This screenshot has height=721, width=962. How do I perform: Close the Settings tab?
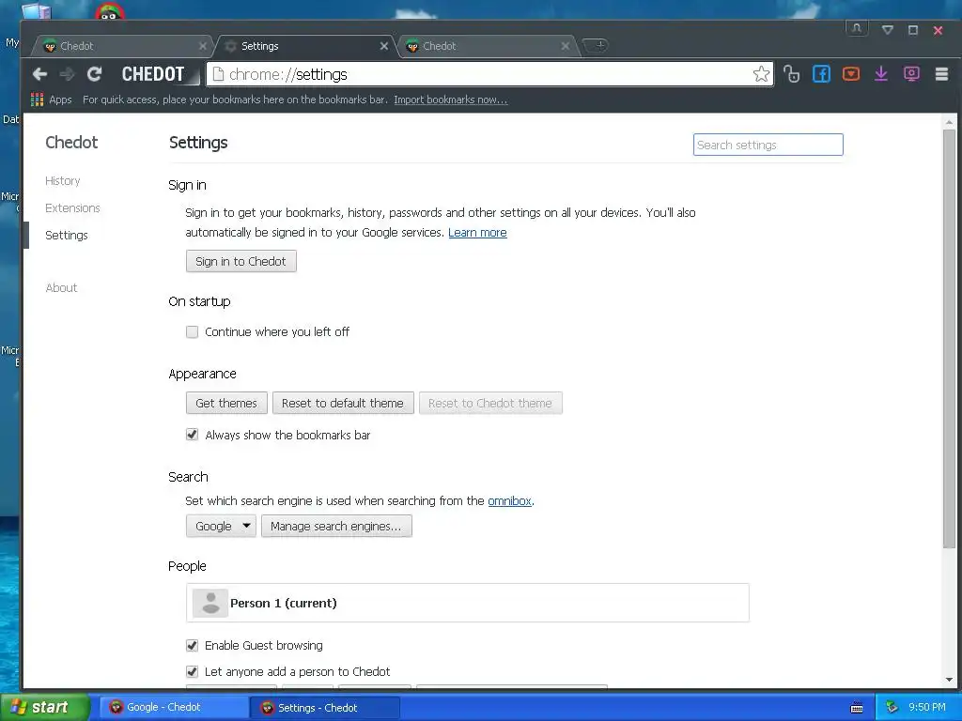384,46
